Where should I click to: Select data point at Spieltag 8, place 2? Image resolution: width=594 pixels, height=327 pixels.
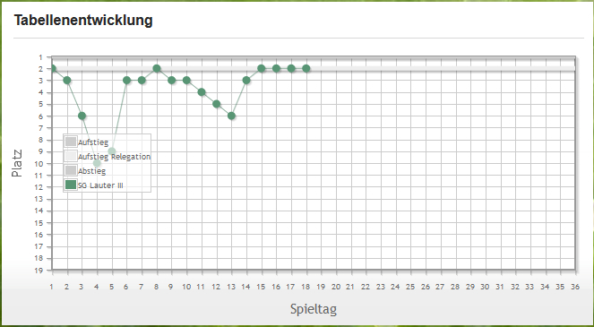tap(157, 69)
